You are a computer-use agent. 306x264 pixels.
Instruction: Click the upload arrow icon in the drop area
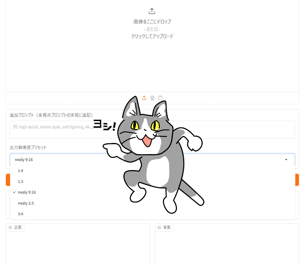[x=152, y=11]
